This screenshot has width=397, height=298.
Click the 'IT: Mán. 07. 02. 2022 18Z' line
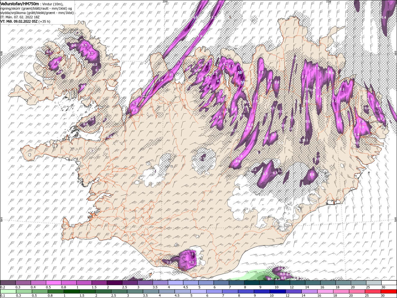tap(20, 17)
